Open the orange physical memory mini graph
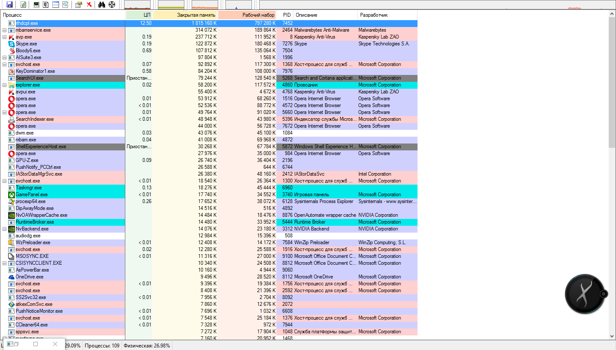616x350 pixels. (205, 5)
